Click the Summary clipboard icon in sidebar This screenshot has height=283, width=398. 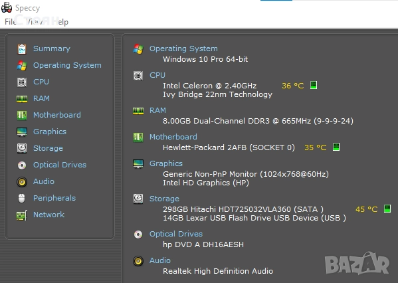[x=22, y=48]
